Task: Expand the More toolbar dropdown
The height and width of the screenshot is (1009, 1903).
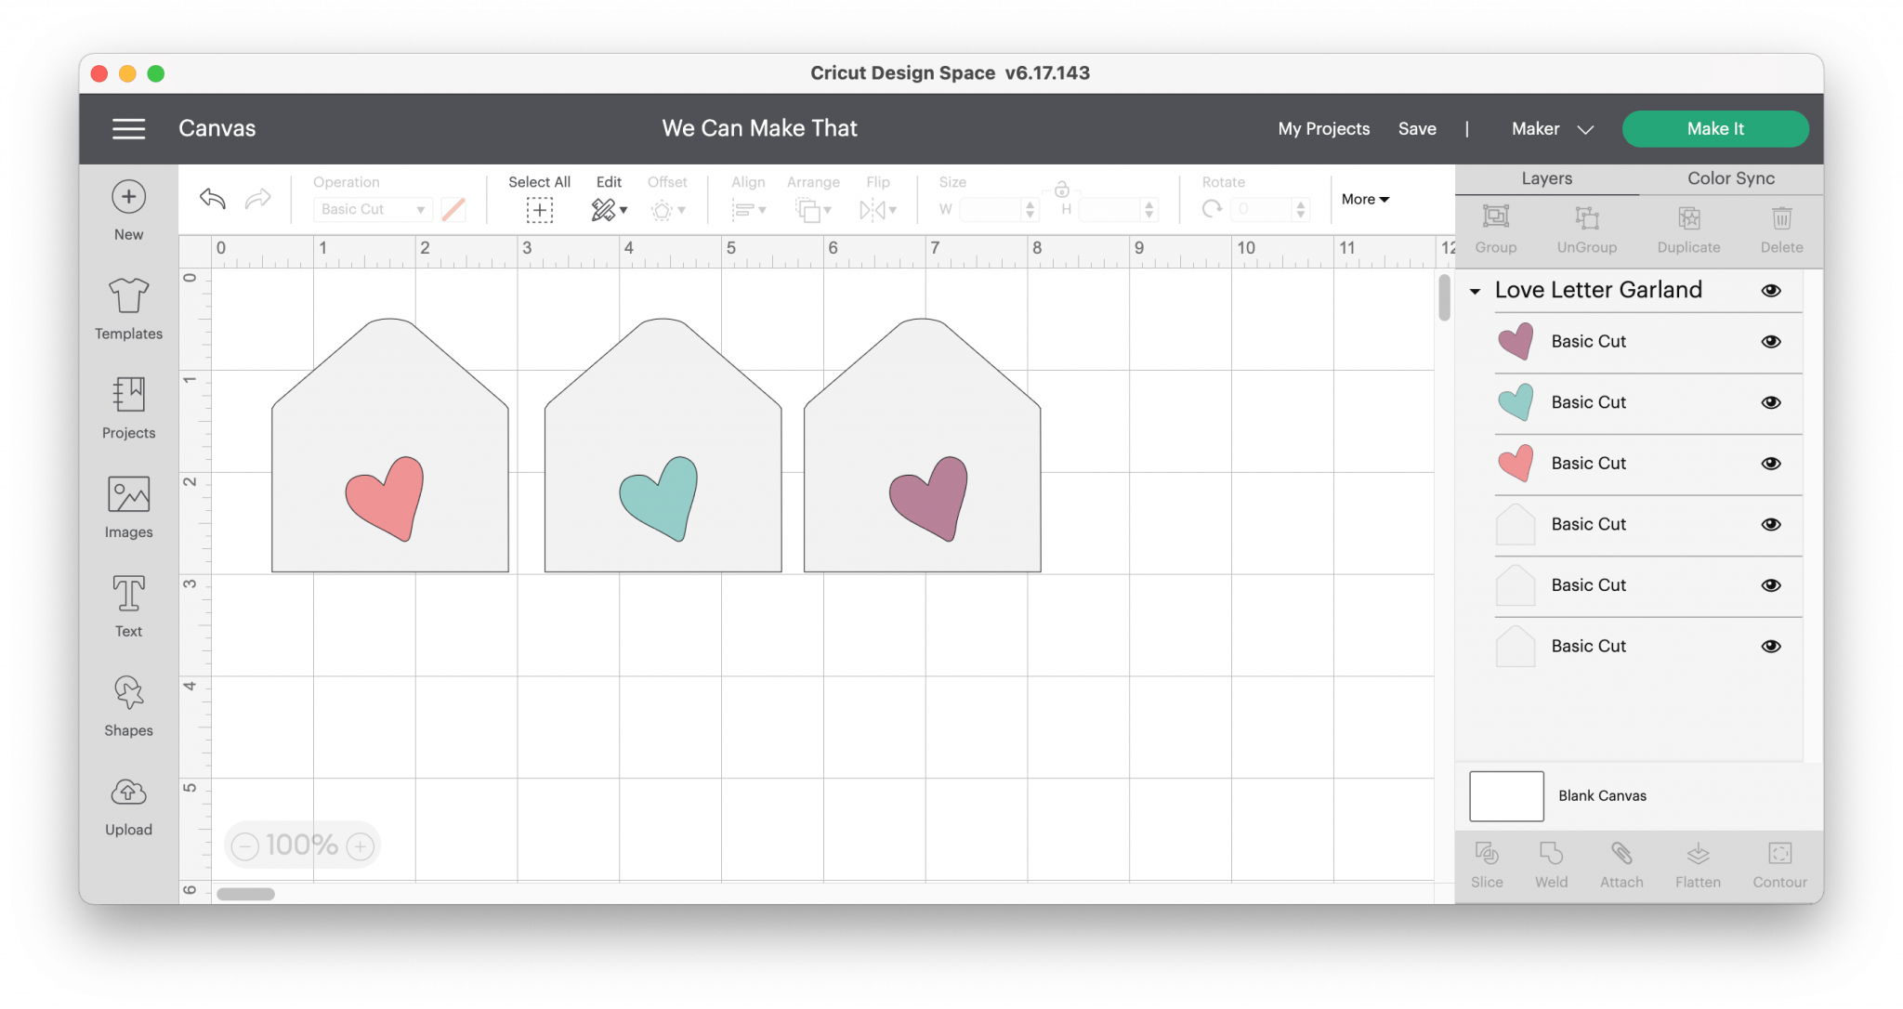Action: 1364,199
